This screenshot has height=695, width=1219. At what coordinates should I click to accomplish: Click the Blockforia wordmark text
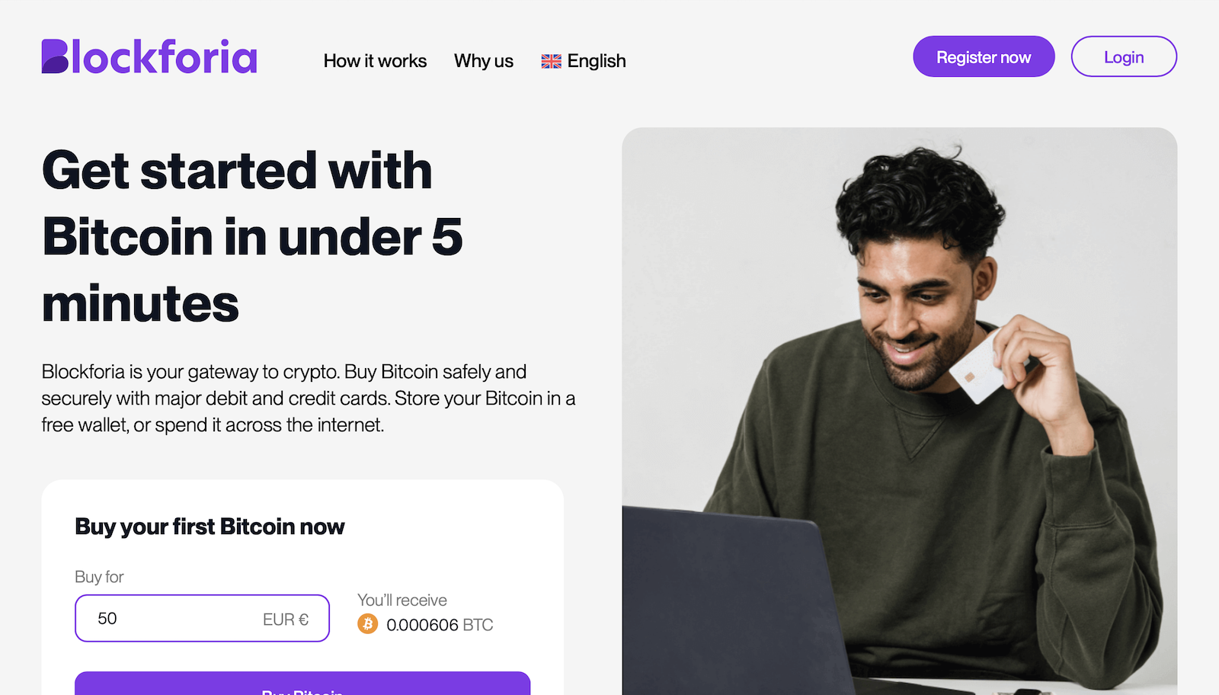(x=165, y=56)
